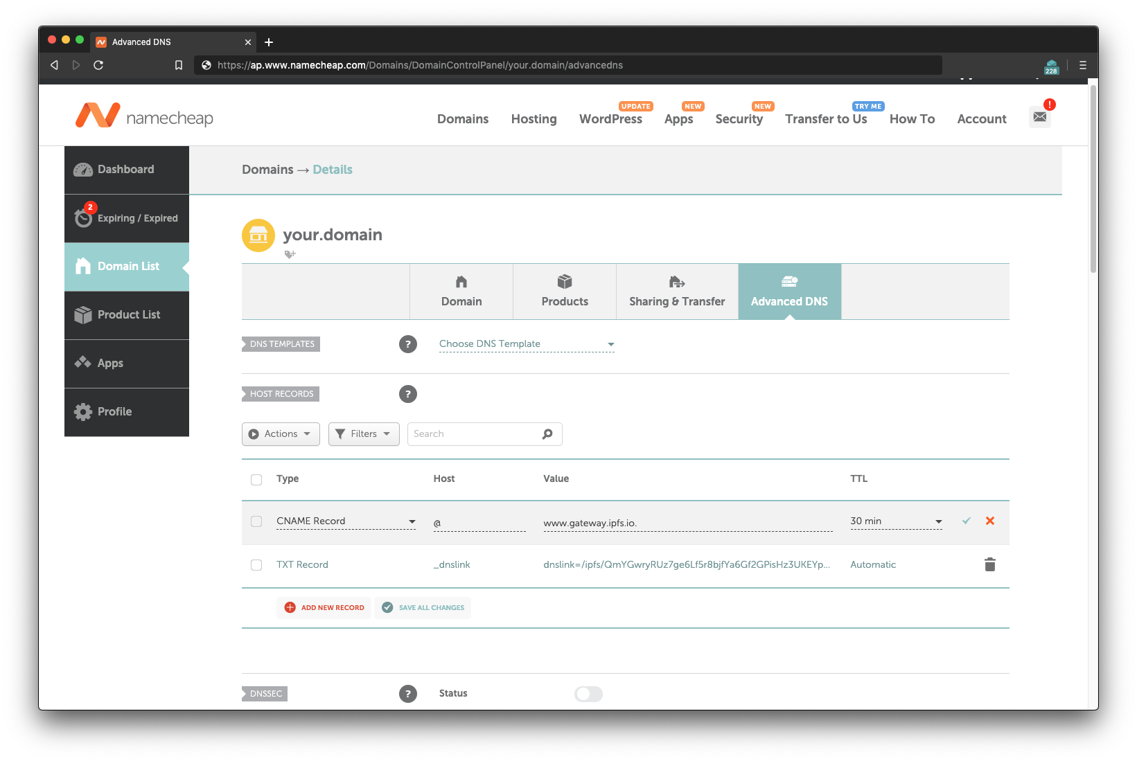Delete the TXT record with trash icon
This screenshot has width=1137, height=761.
[x=989, y=565]
